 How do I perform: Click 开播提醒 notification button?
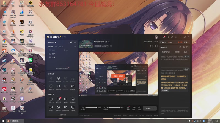pos(148,42)
